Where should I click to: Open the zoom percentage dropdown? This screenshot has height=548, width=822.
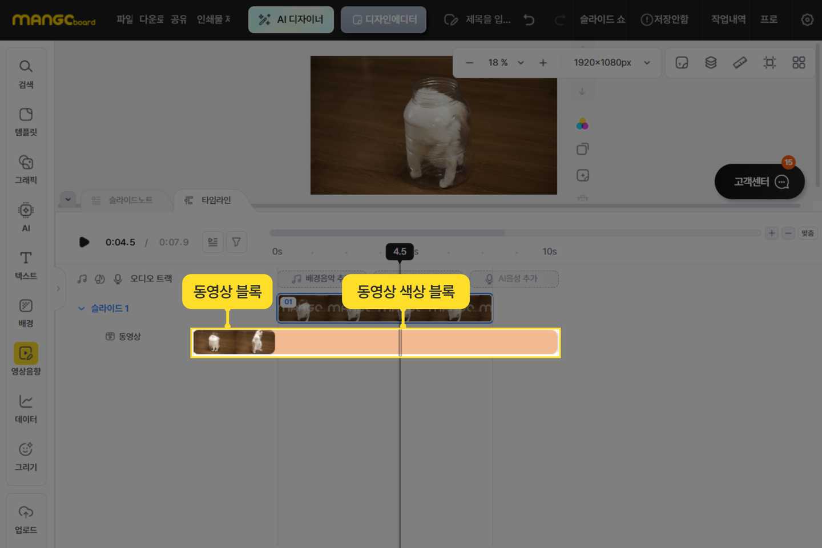coord(521,63)
